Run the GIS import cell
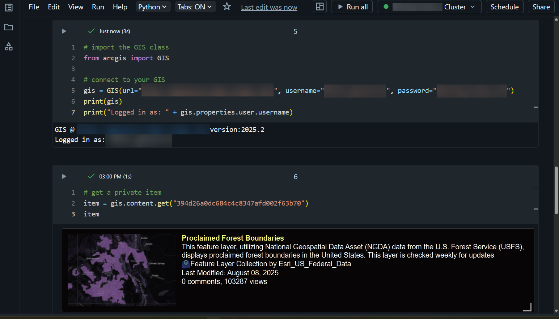Screen dimensions: 559x319 (x=64, y=31)
